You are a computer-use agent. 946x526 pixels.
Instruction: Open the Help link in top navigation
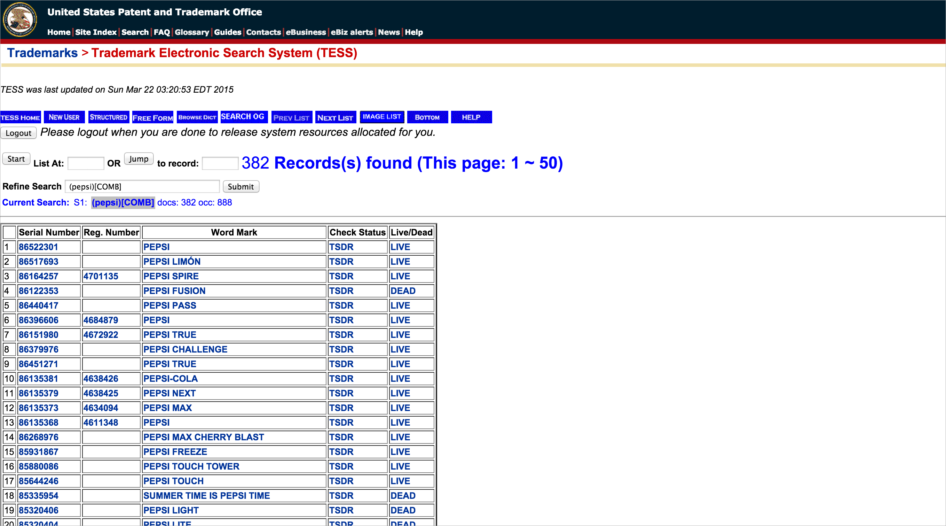pyautogui.click(x=414, y=32)
